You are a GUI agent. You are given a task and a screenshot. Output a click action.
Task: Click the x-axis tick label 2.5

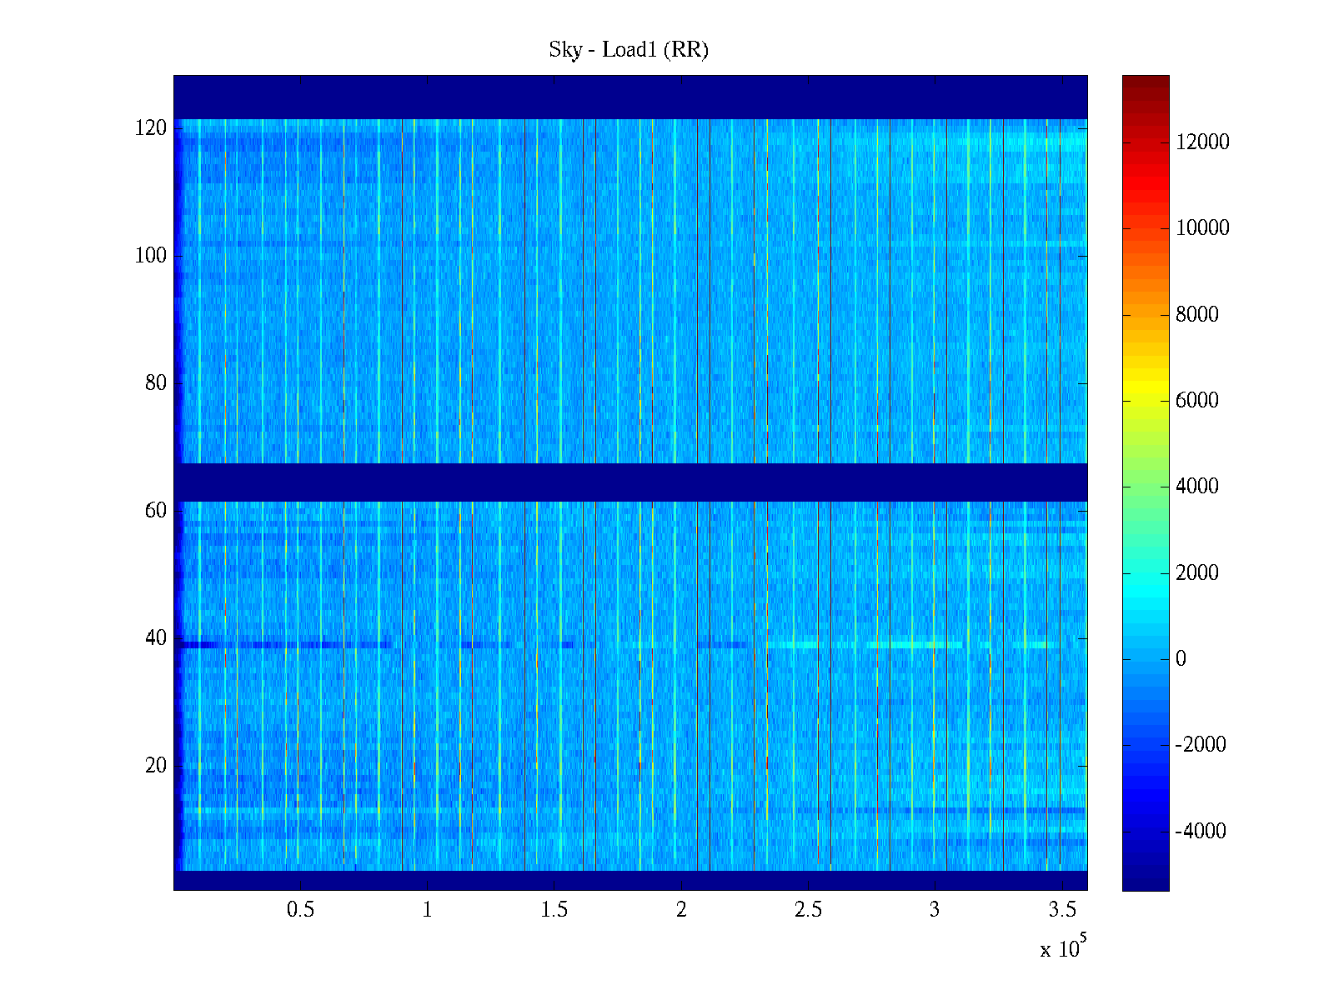807,910
